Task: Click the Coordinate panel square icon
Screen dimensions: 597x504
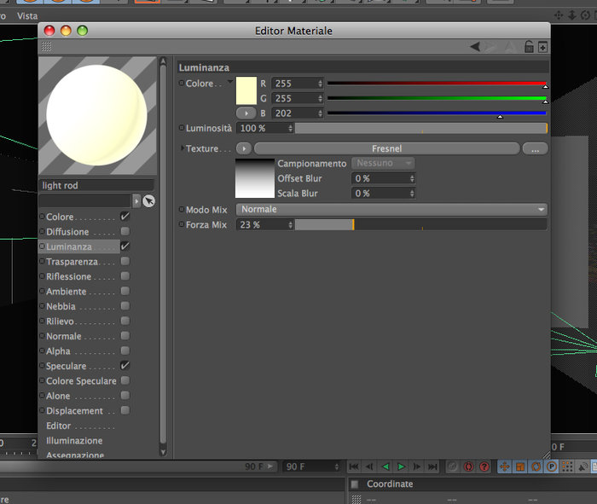Action: (x=355, y=484)
